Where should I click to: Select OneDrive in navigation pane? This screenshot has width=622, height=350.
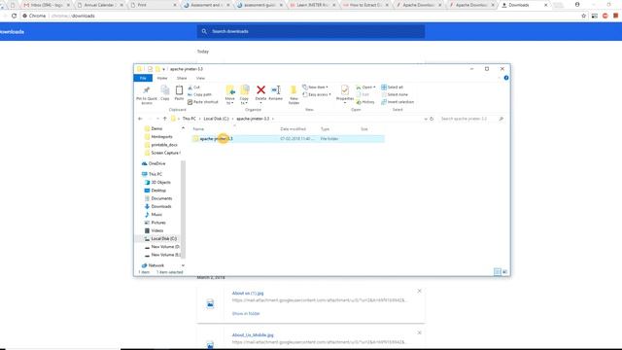click(154, 163)
